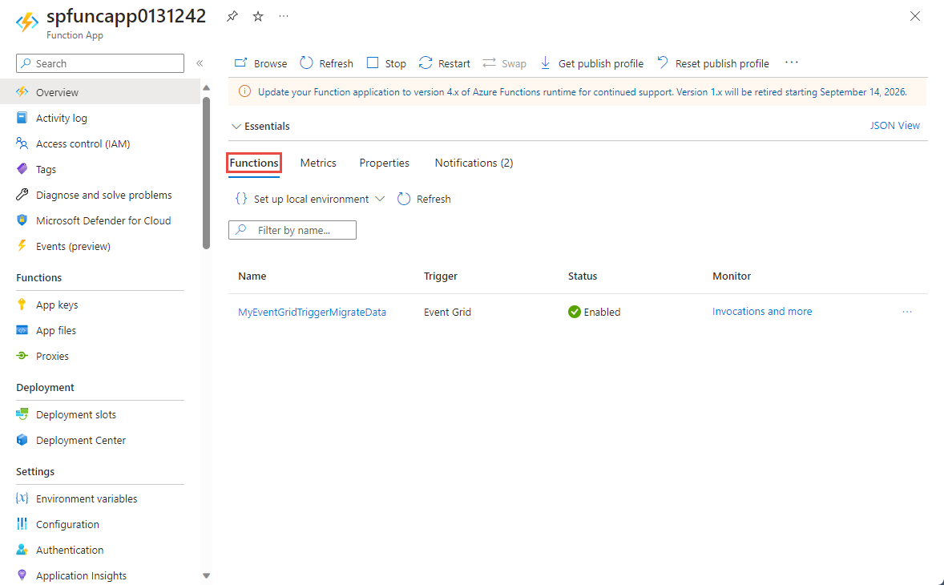
Task: Mark spfuncapp0131242 as favorite with star
Action: click(x=258, y=17)
